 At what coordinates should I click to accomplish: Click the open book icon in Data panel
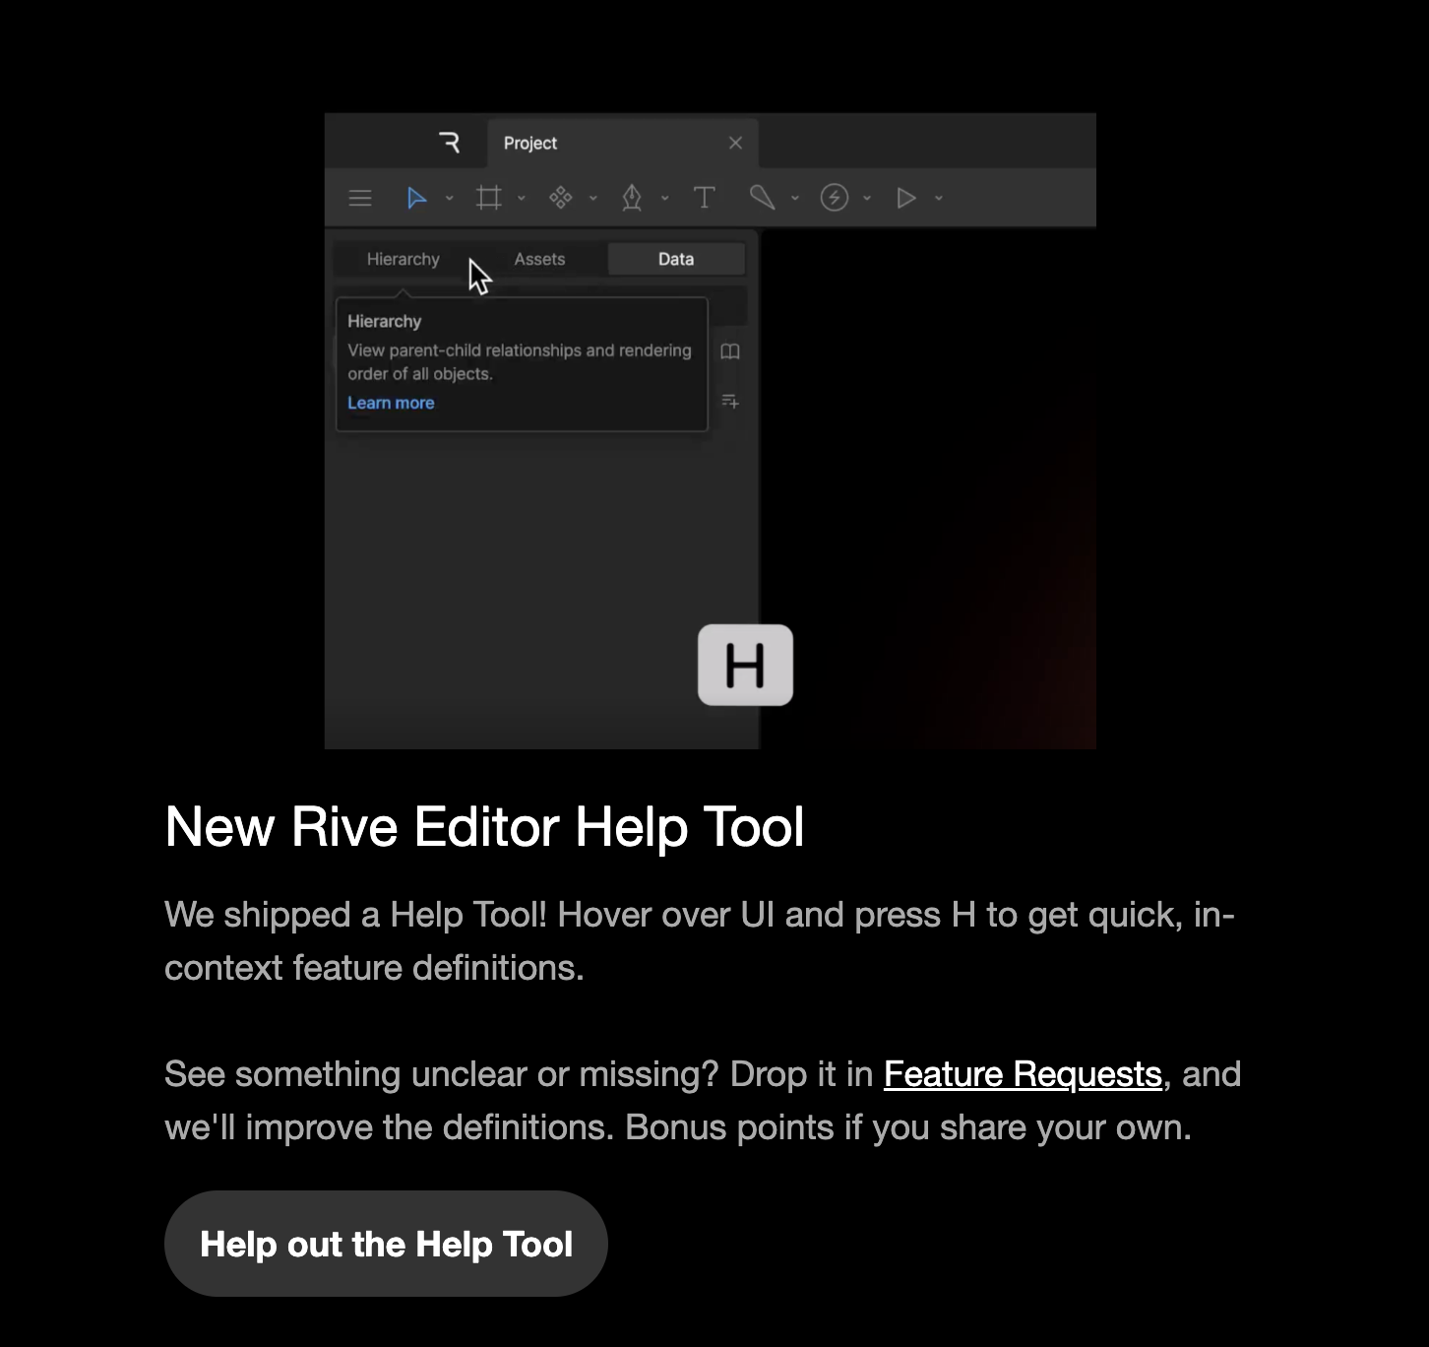(x=730, y=352)
